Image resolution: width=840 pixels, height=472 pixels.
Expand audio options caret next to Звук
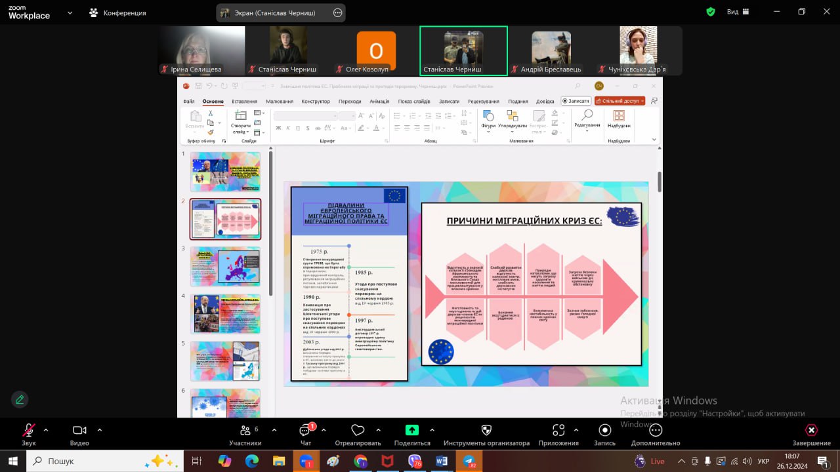coord(46,430)
